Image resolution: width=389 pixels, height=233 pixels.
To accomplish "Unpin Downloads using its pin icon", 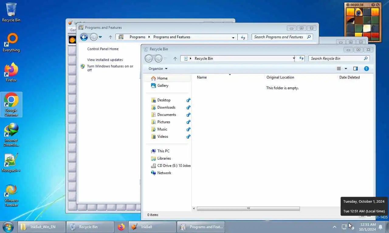I will tap(188, 107).
